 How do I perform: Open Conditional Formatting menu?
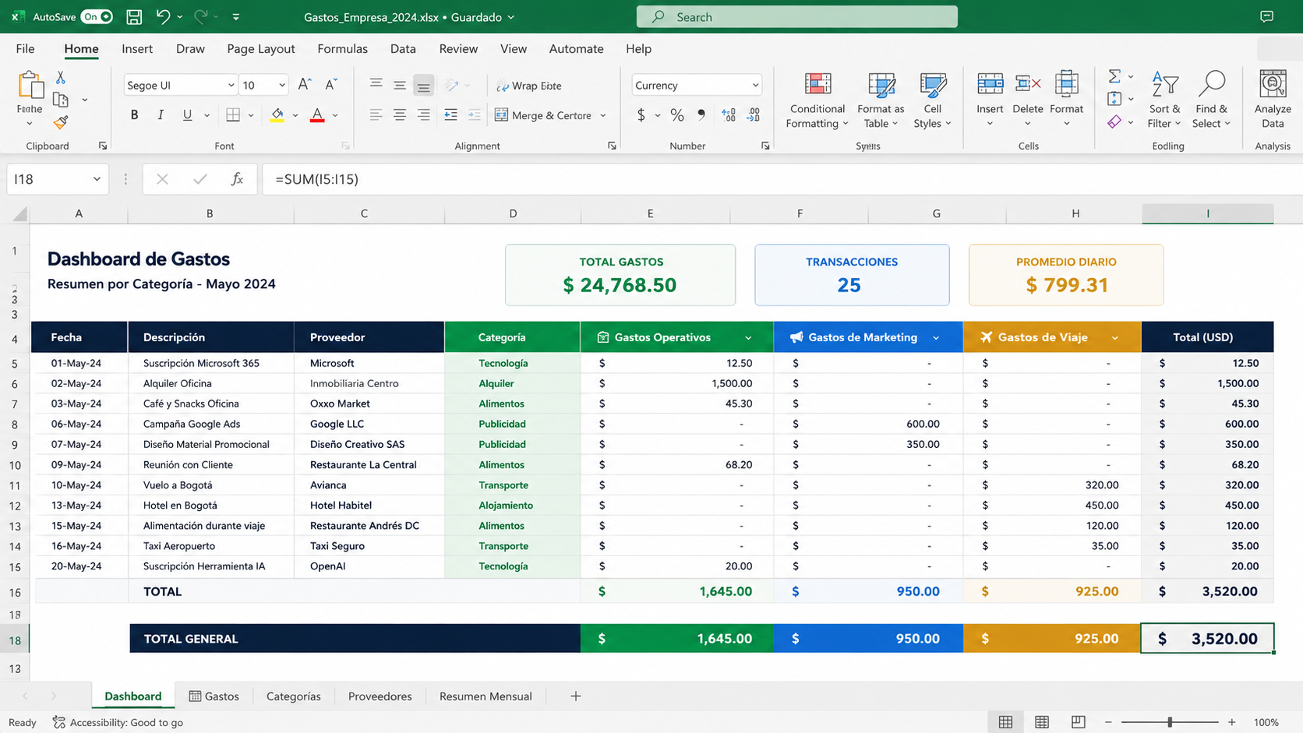tap(817, 100)
